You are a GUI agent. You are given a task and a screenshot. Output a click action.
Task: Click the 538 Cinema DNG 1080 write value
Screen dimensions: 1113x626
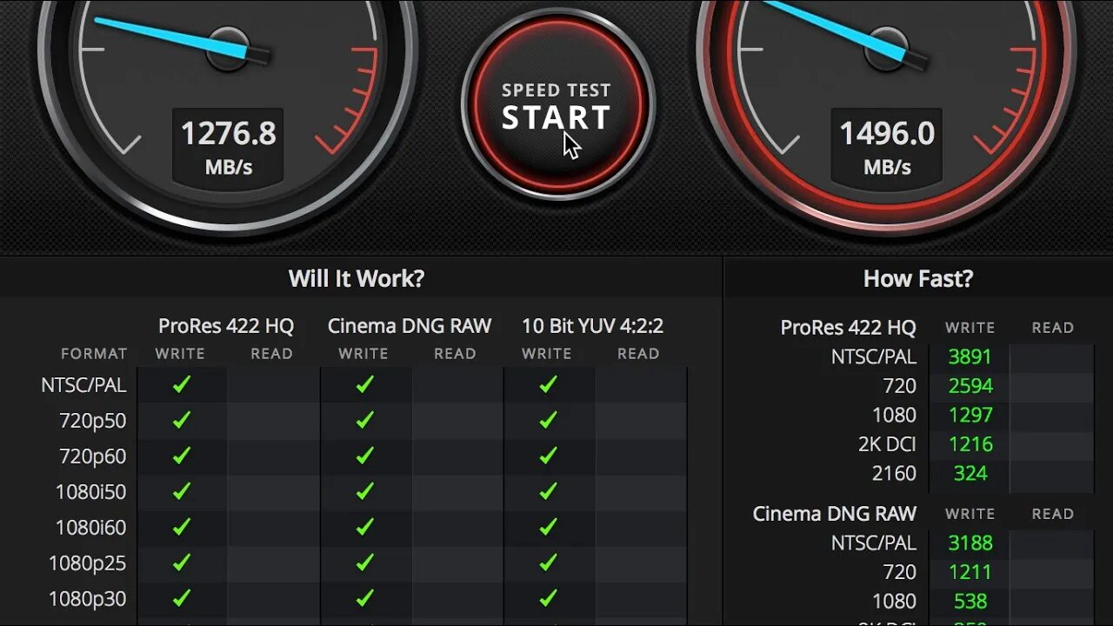pos(970,601)
